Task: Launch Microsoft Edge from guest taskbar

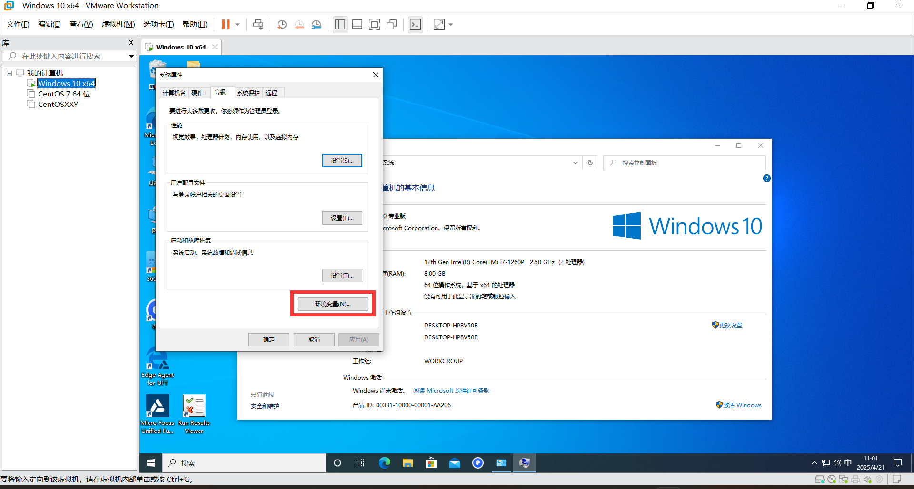Action: pos(384,463)
